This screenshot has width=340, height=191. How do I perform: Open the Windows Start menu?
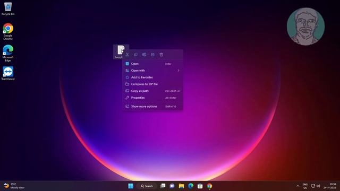[131, 186]
